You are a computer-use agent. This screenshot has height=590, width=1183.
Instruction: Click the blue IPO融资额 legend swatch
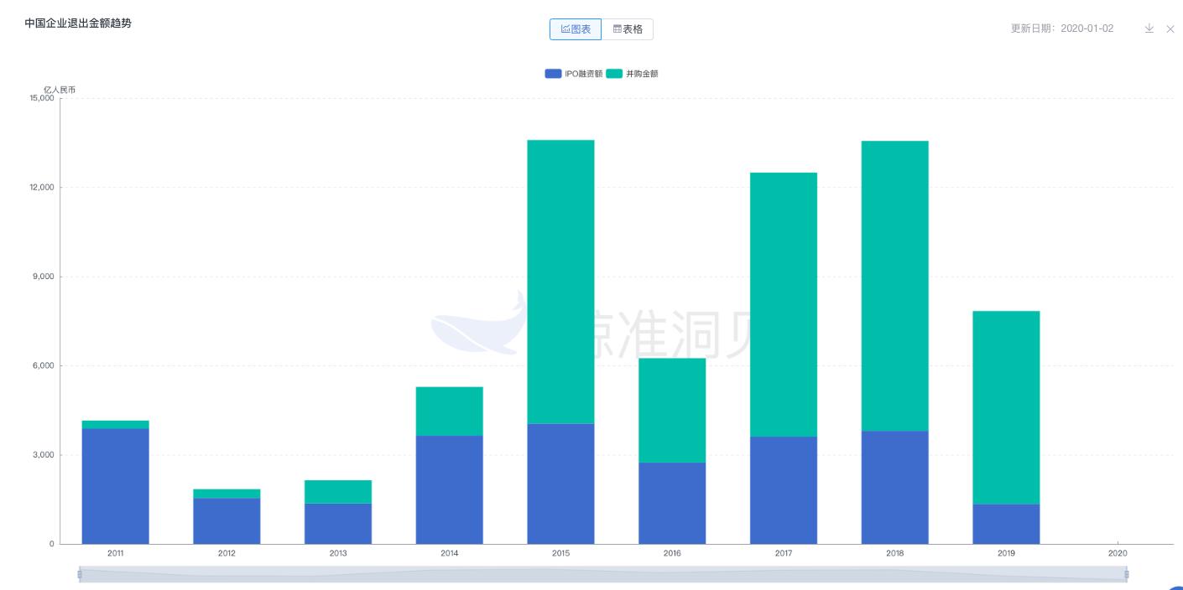tap(553, 74)
